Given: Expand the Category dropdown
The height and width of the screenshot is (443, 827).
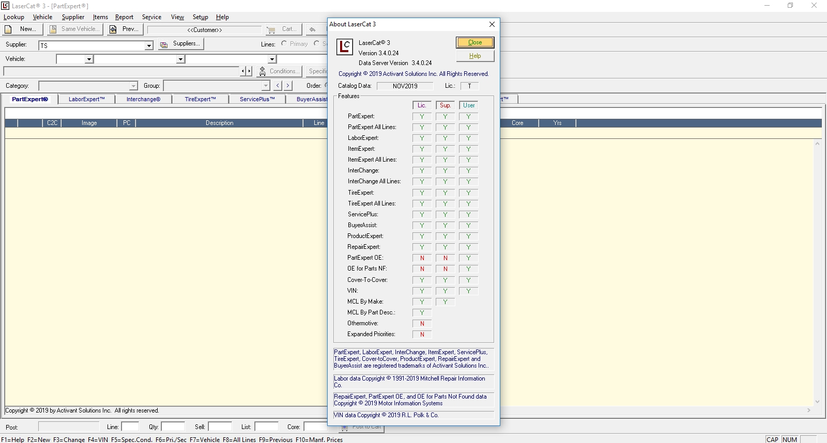Looking at the screenshot, I should (133, 86).
